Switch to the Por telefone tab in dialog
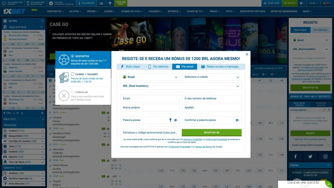 pos(158,67)
